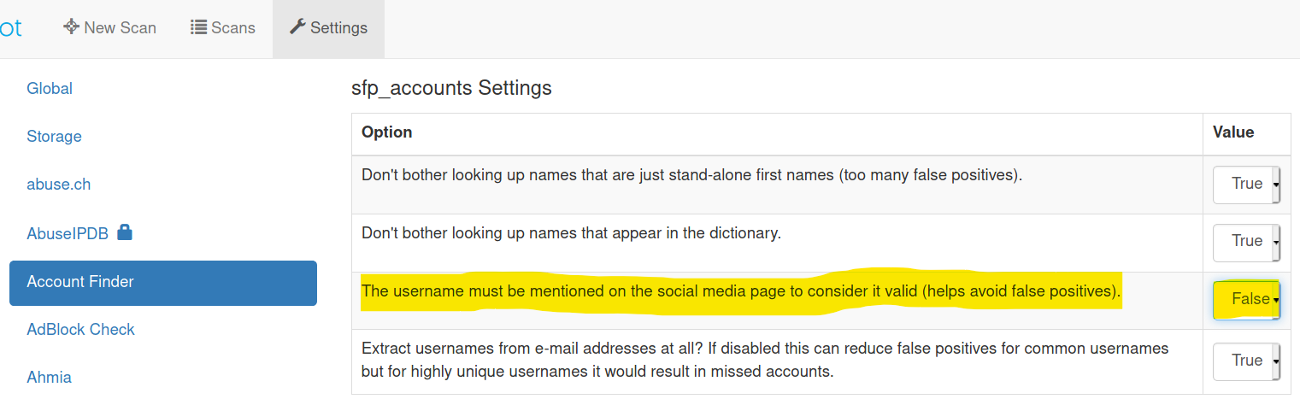Click the New Scan crosshair icon

click(x=71, y=27)
